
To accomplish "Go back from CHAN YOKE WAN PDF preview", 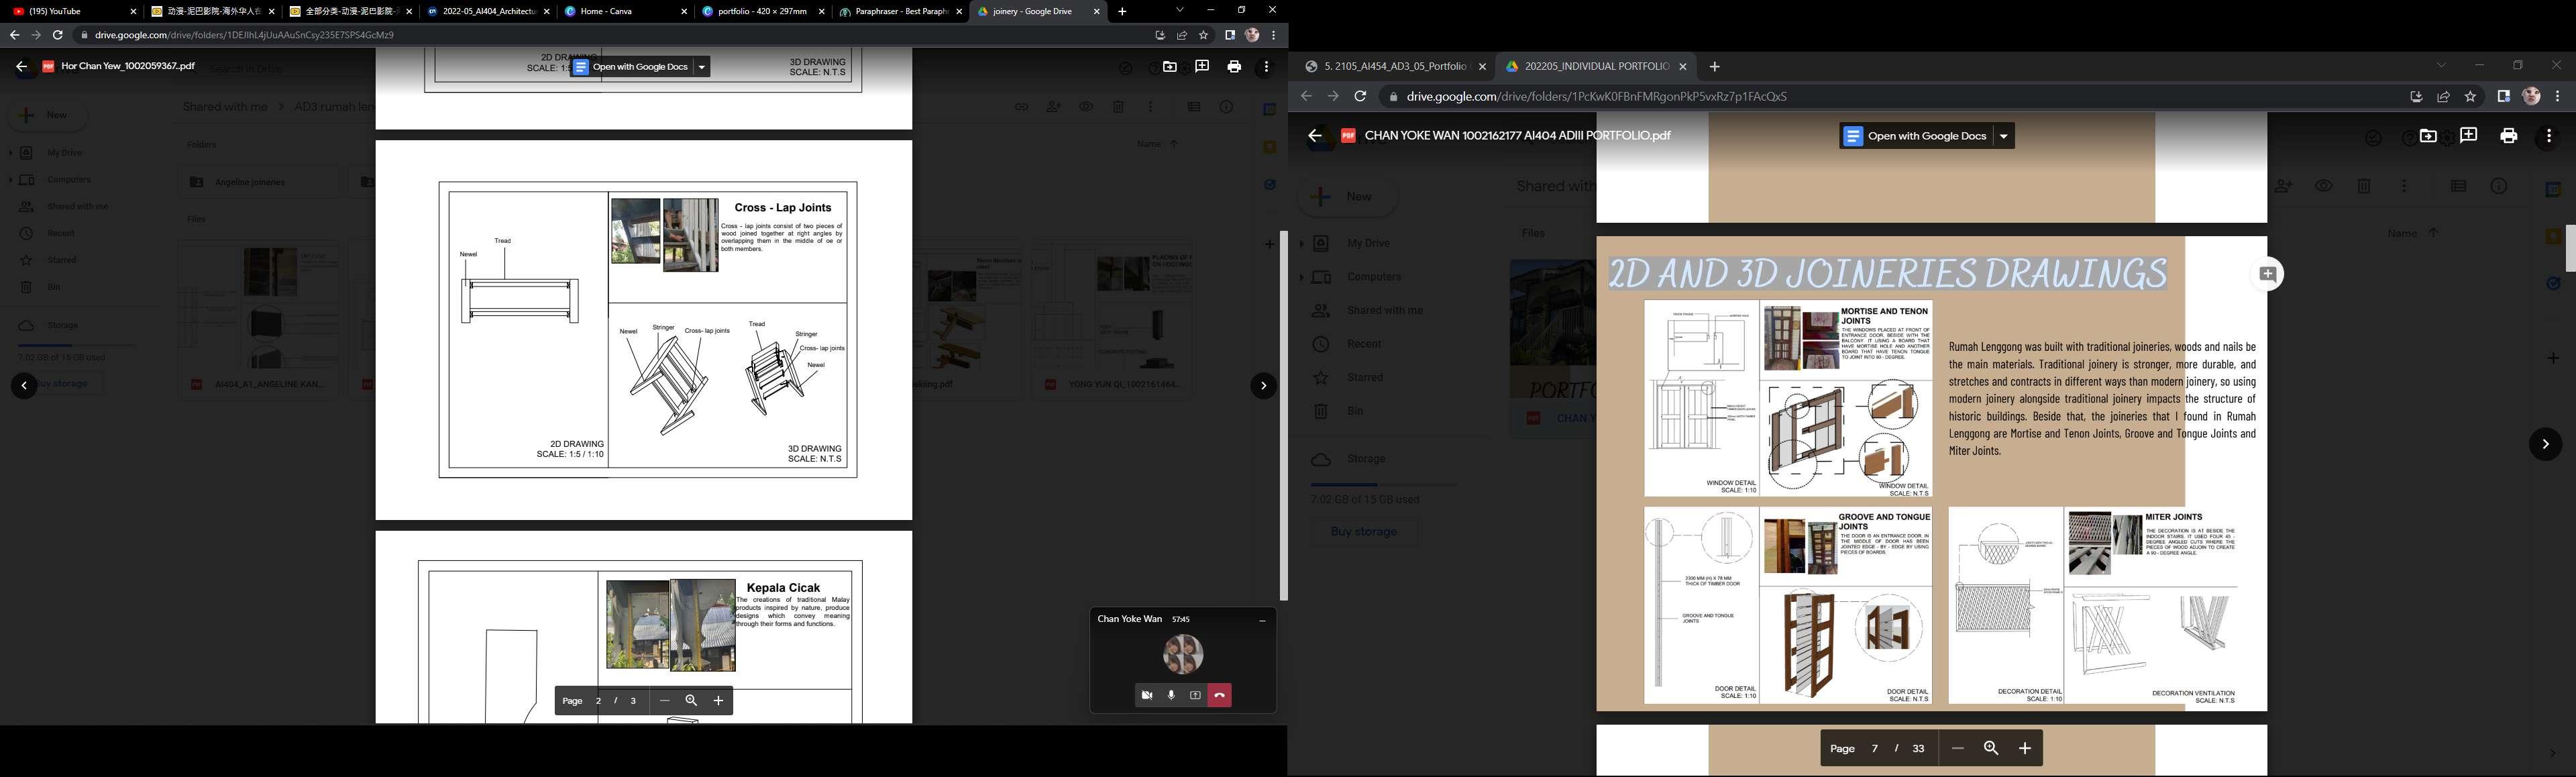I will [1315, 136].
